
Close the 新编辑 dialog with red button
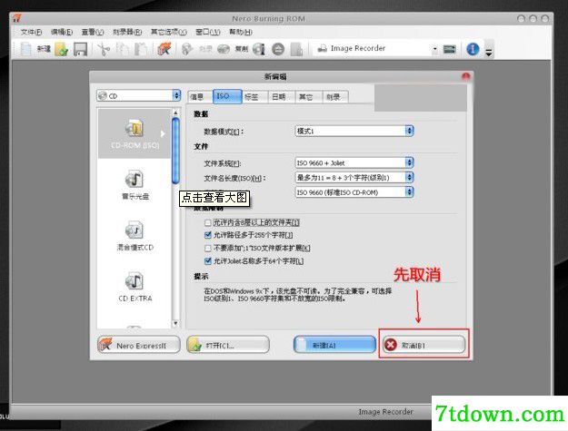coord(465,76)
